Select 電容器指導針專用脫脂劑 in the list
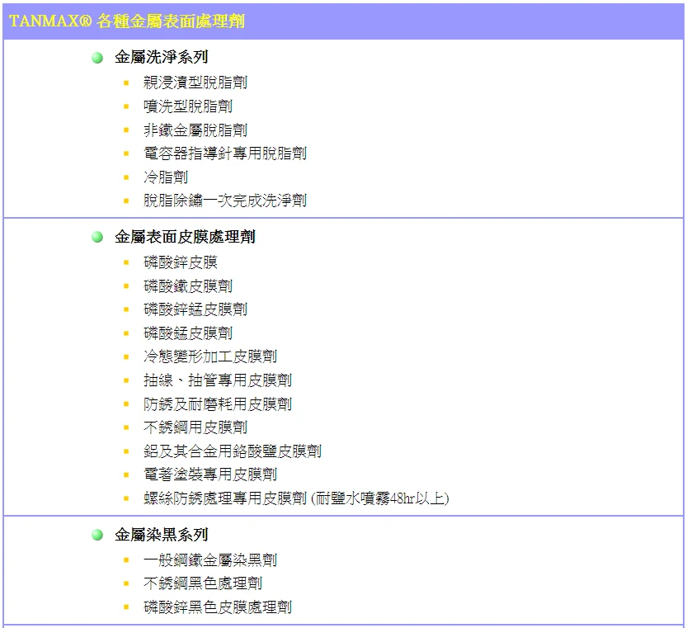Image resolution: width=687 pixels, height=628 pixels. pyautogui.click(x=224, y=153)
